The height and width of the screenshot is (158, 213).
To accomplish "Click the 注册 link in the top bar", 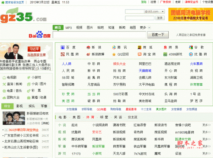I will pos(153,2).
